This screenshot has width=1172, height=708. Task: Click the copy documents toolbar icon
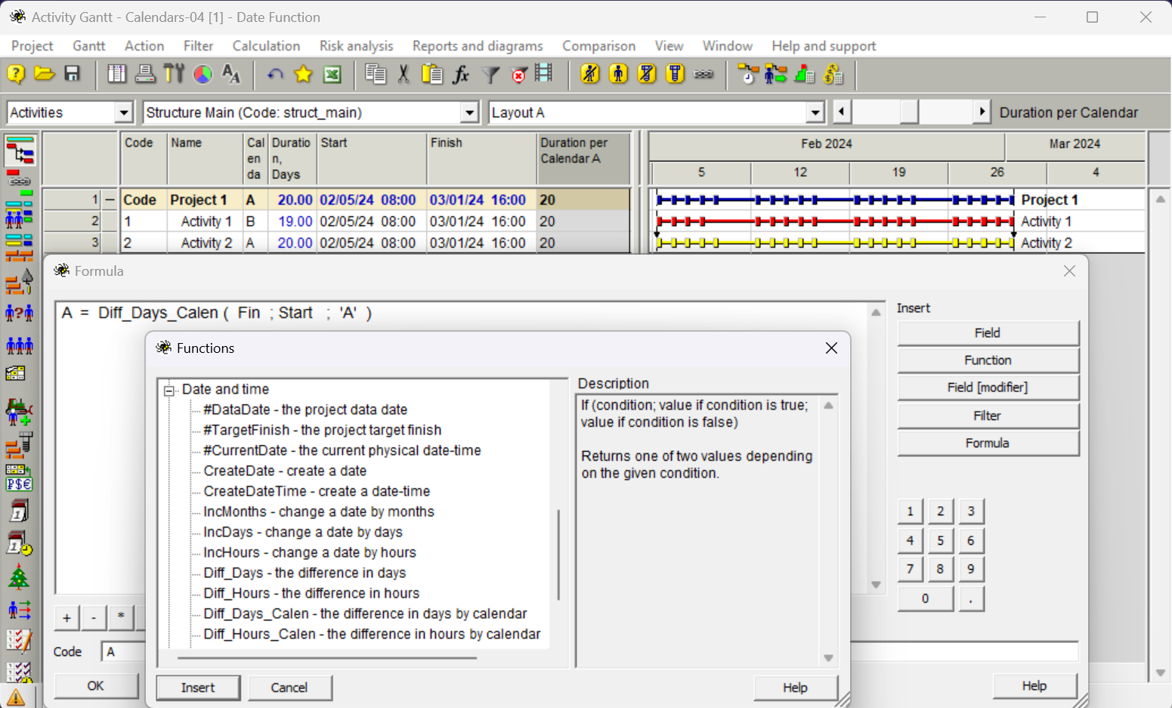point(376,74)
